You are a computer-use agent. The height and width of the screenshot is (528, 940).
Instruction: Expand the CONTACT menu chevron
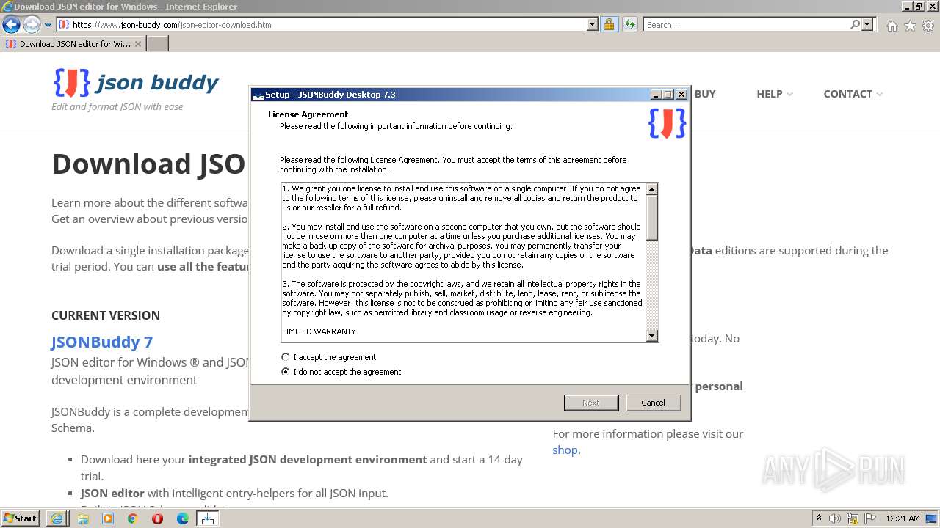pyautogui.click(x=879, y=95)
